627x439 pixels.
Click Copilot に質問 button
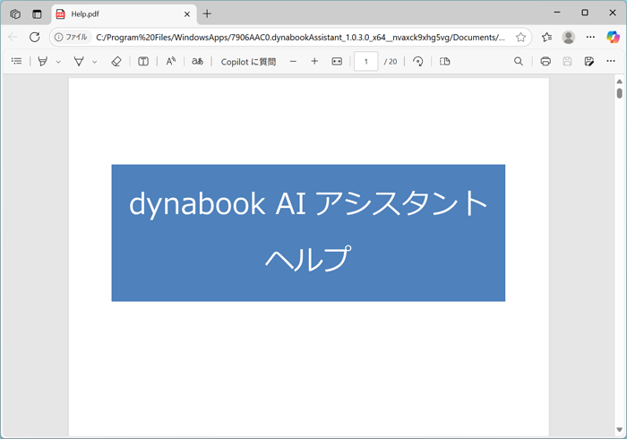pyautogui.click(x=248, y=62)
